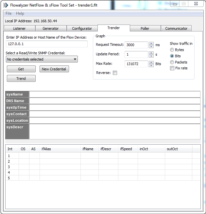Click the outOct column header
The image size is (206, 214).
coord(179,149)
